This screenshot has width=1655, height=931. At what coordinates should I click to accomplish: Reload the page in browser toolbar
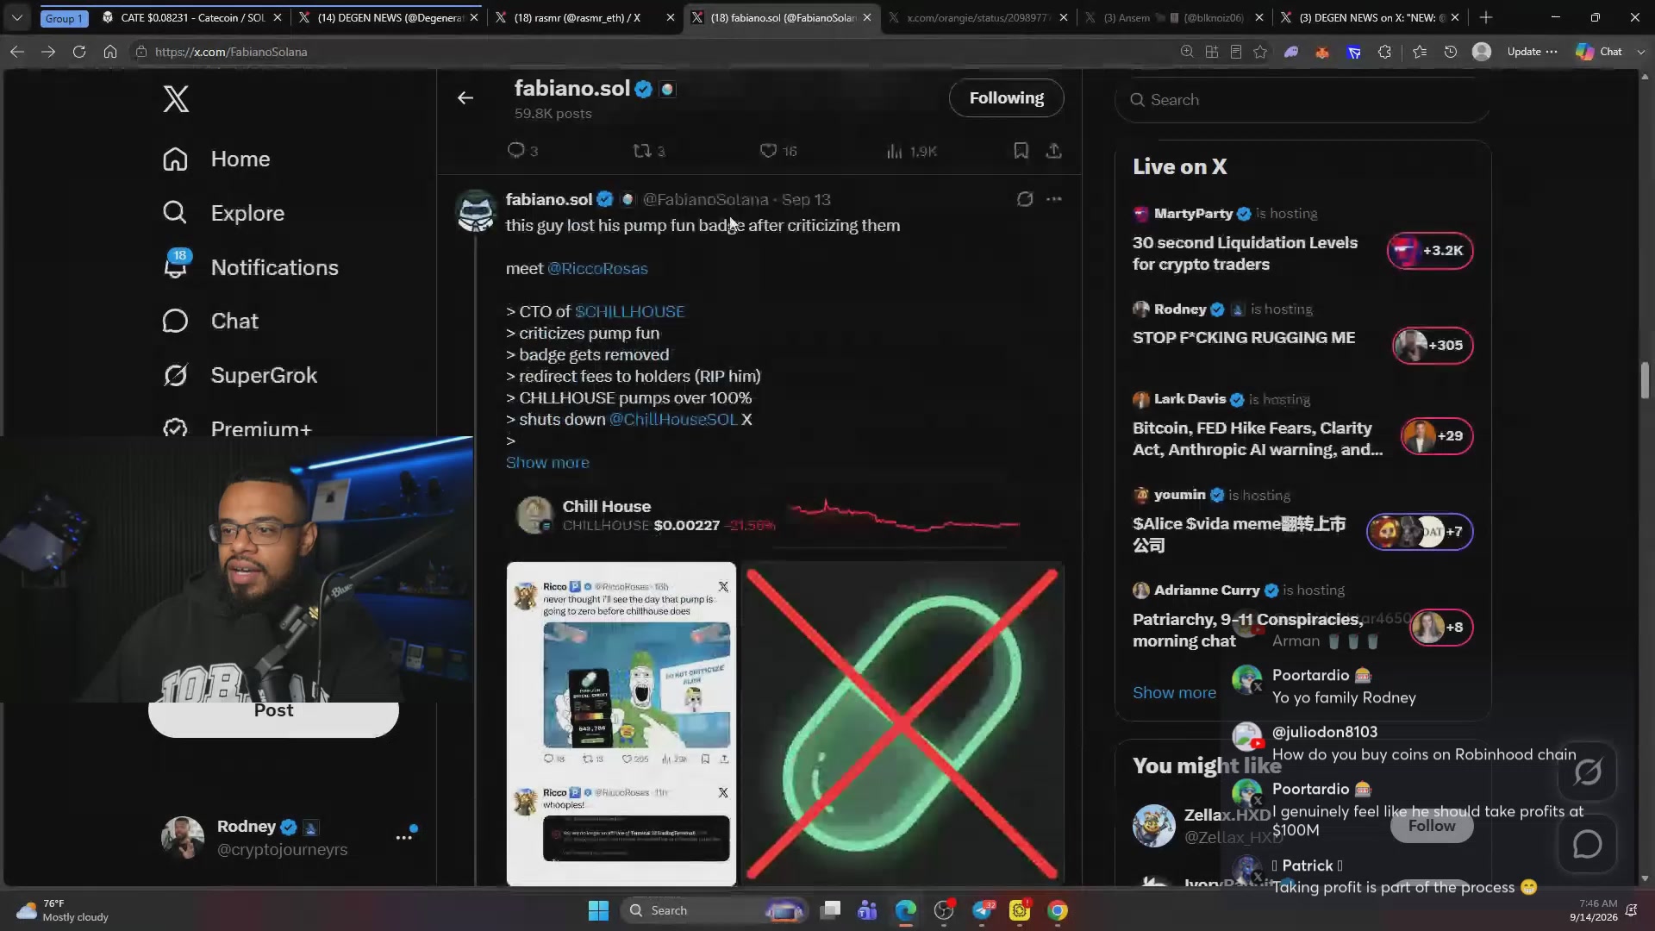click(x=79, y=52)
